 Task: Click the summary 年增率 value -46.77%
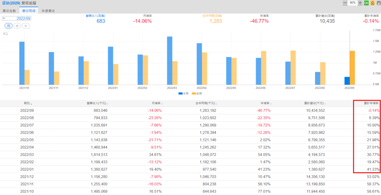(259, 21)
